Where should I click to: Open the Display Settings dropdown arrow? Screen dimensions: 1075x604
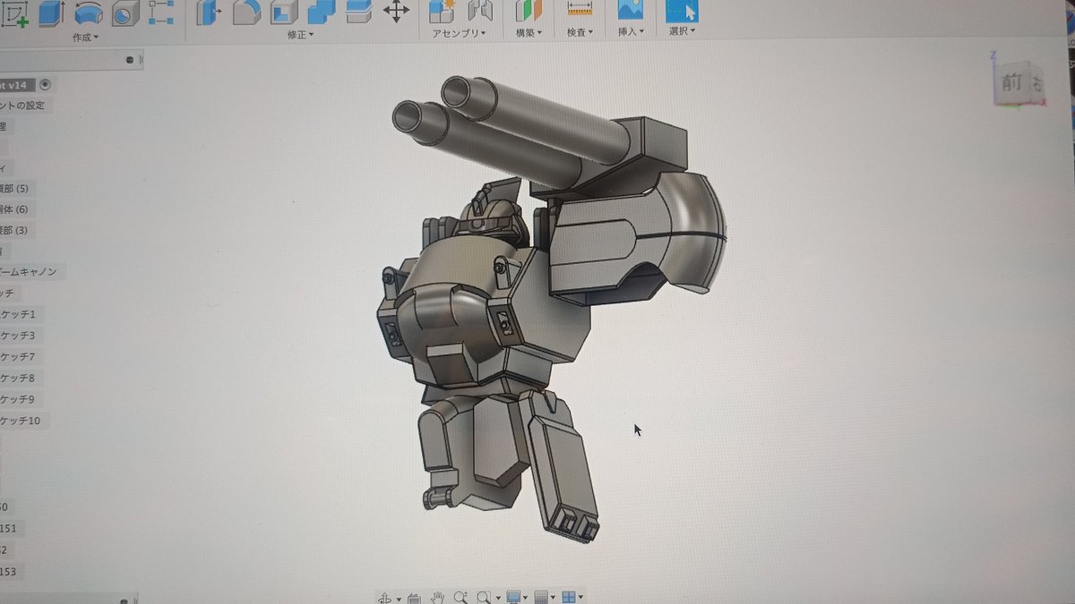(526, 598)
